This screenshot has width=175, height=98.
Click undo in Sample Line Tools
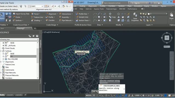(67, 6)
